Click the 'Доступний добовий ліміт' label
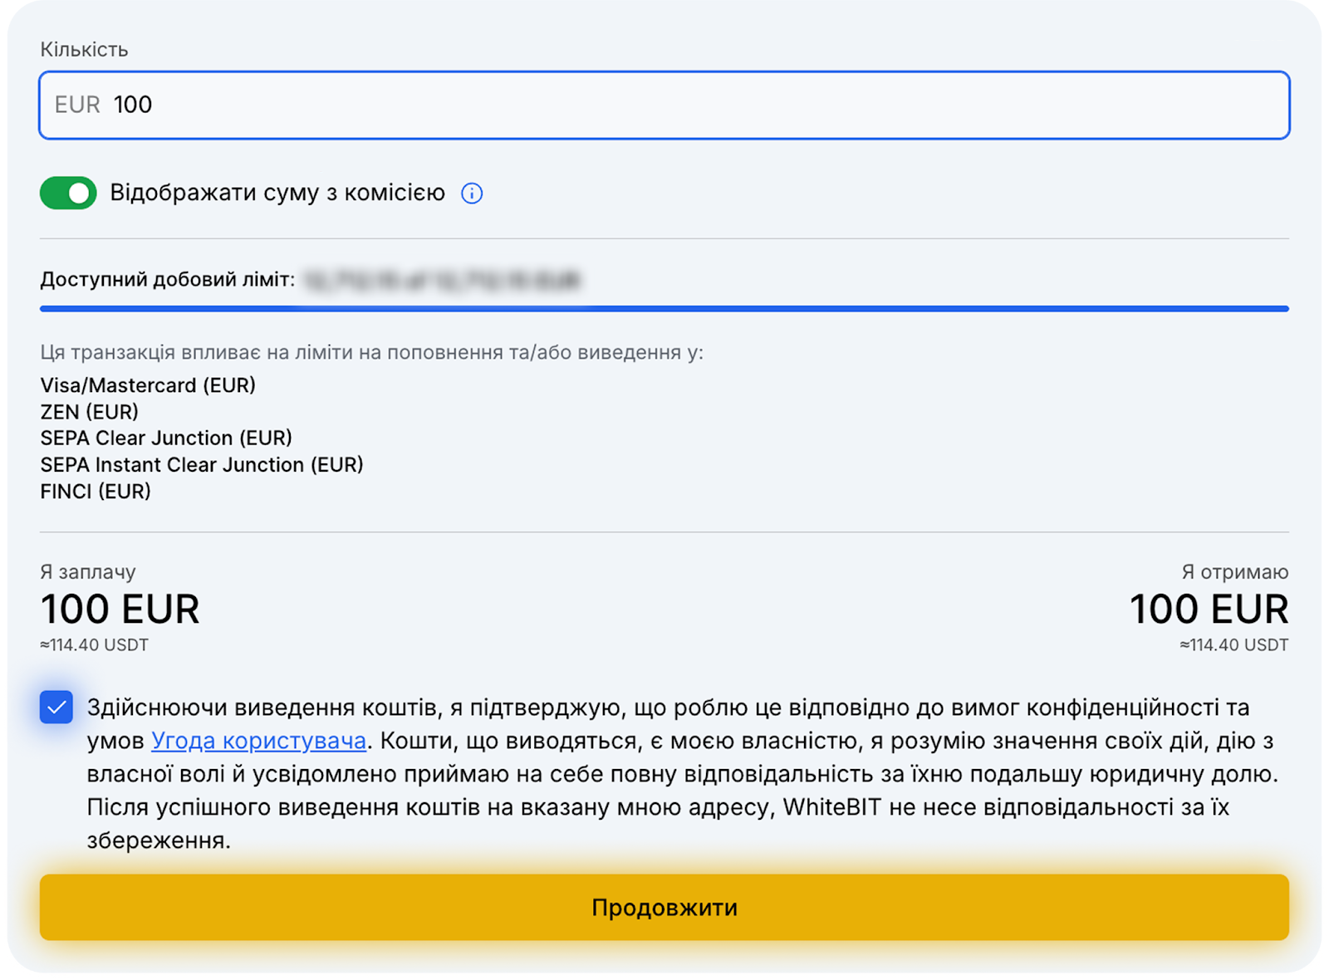The width and height of the screenshot is (1329, 980). (x=167, y=280)
